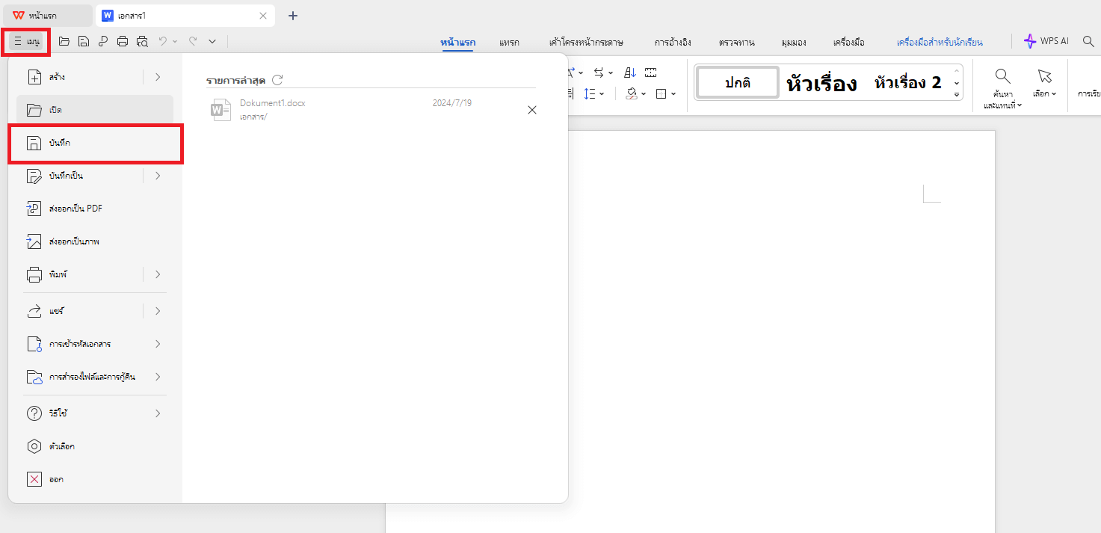
Task: Choose ส่งออกเป็น PDF menu item
Action: [x=95, y=209]
